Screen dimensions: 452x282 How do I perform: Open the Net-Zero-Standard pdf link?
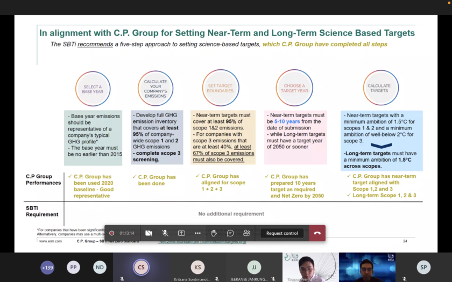[x=202, y=242]
